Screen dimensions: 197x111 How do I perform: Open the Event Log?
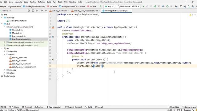pyautogui.click(x=174, y=107)
